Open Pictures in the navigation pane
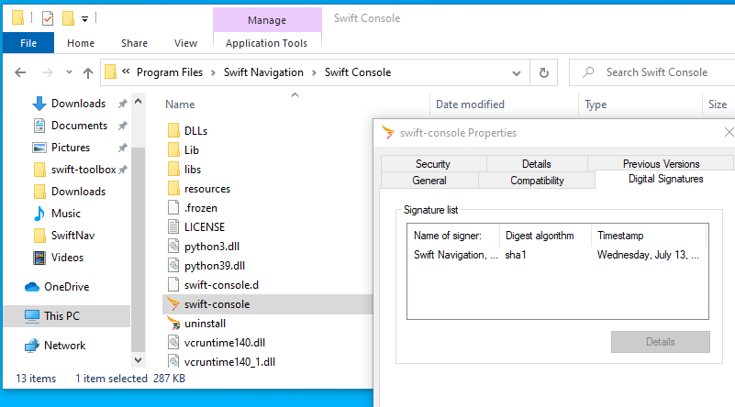 pos(71,148)
